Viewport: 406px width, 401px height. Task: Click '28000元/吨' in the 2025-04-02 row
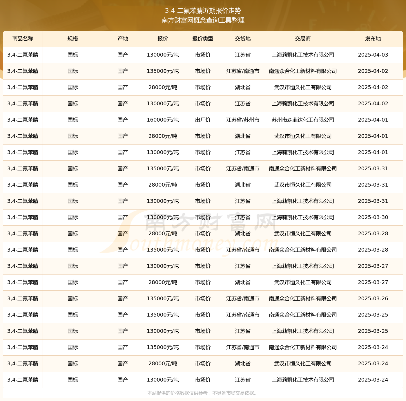tap(163, 87)
